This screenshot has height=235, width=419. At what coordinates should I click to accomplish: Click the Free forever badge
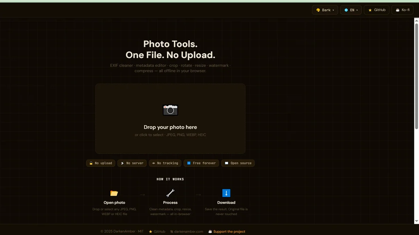point(201,163)
